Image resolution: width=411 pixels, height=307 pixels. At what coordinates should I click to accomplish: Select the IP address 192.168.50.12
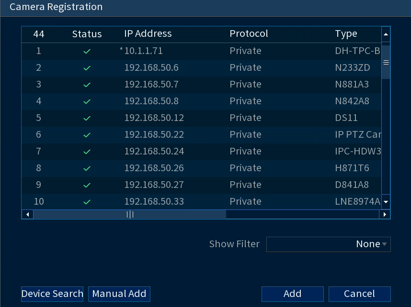(154, 118)
